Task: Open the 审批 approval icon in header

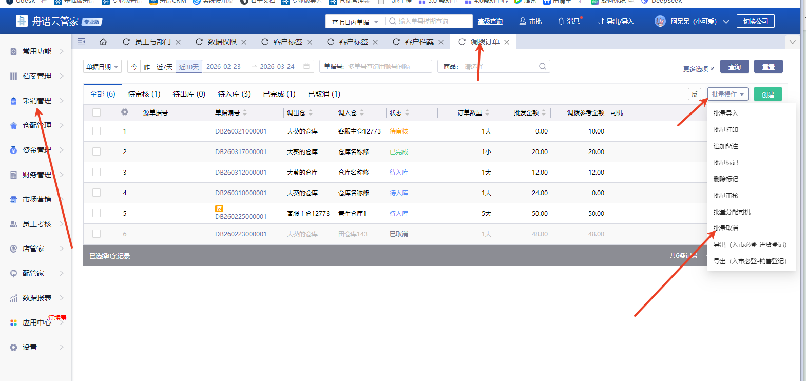Action: coord(523,22)
